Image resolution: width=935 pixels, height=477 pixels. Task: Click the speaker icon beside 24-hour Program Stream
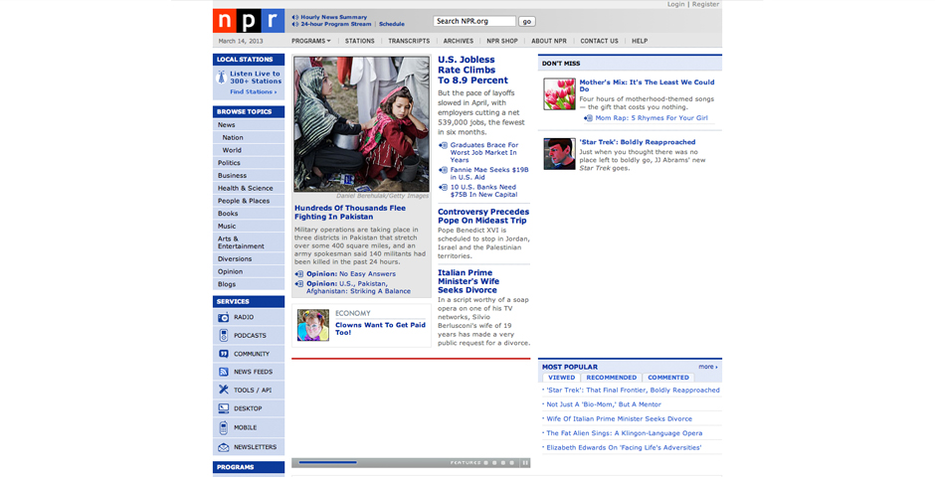(295, 25)
